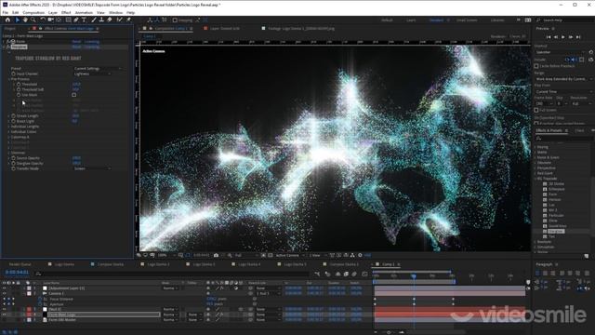This screenshot has width=595, height=335.
Task: Click Threshold stopwatch in Starglow effect
Action: 19,85
